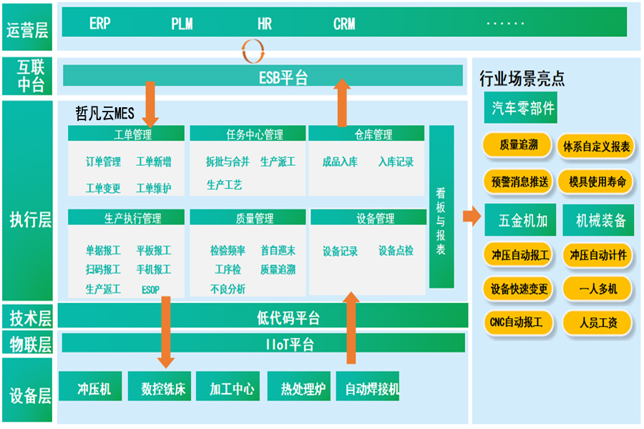Image resolution: width=644 pixels, height=429 pixels.
Task: Expand the 汽车零部件 scenario section
Action: tap(522, 109)
